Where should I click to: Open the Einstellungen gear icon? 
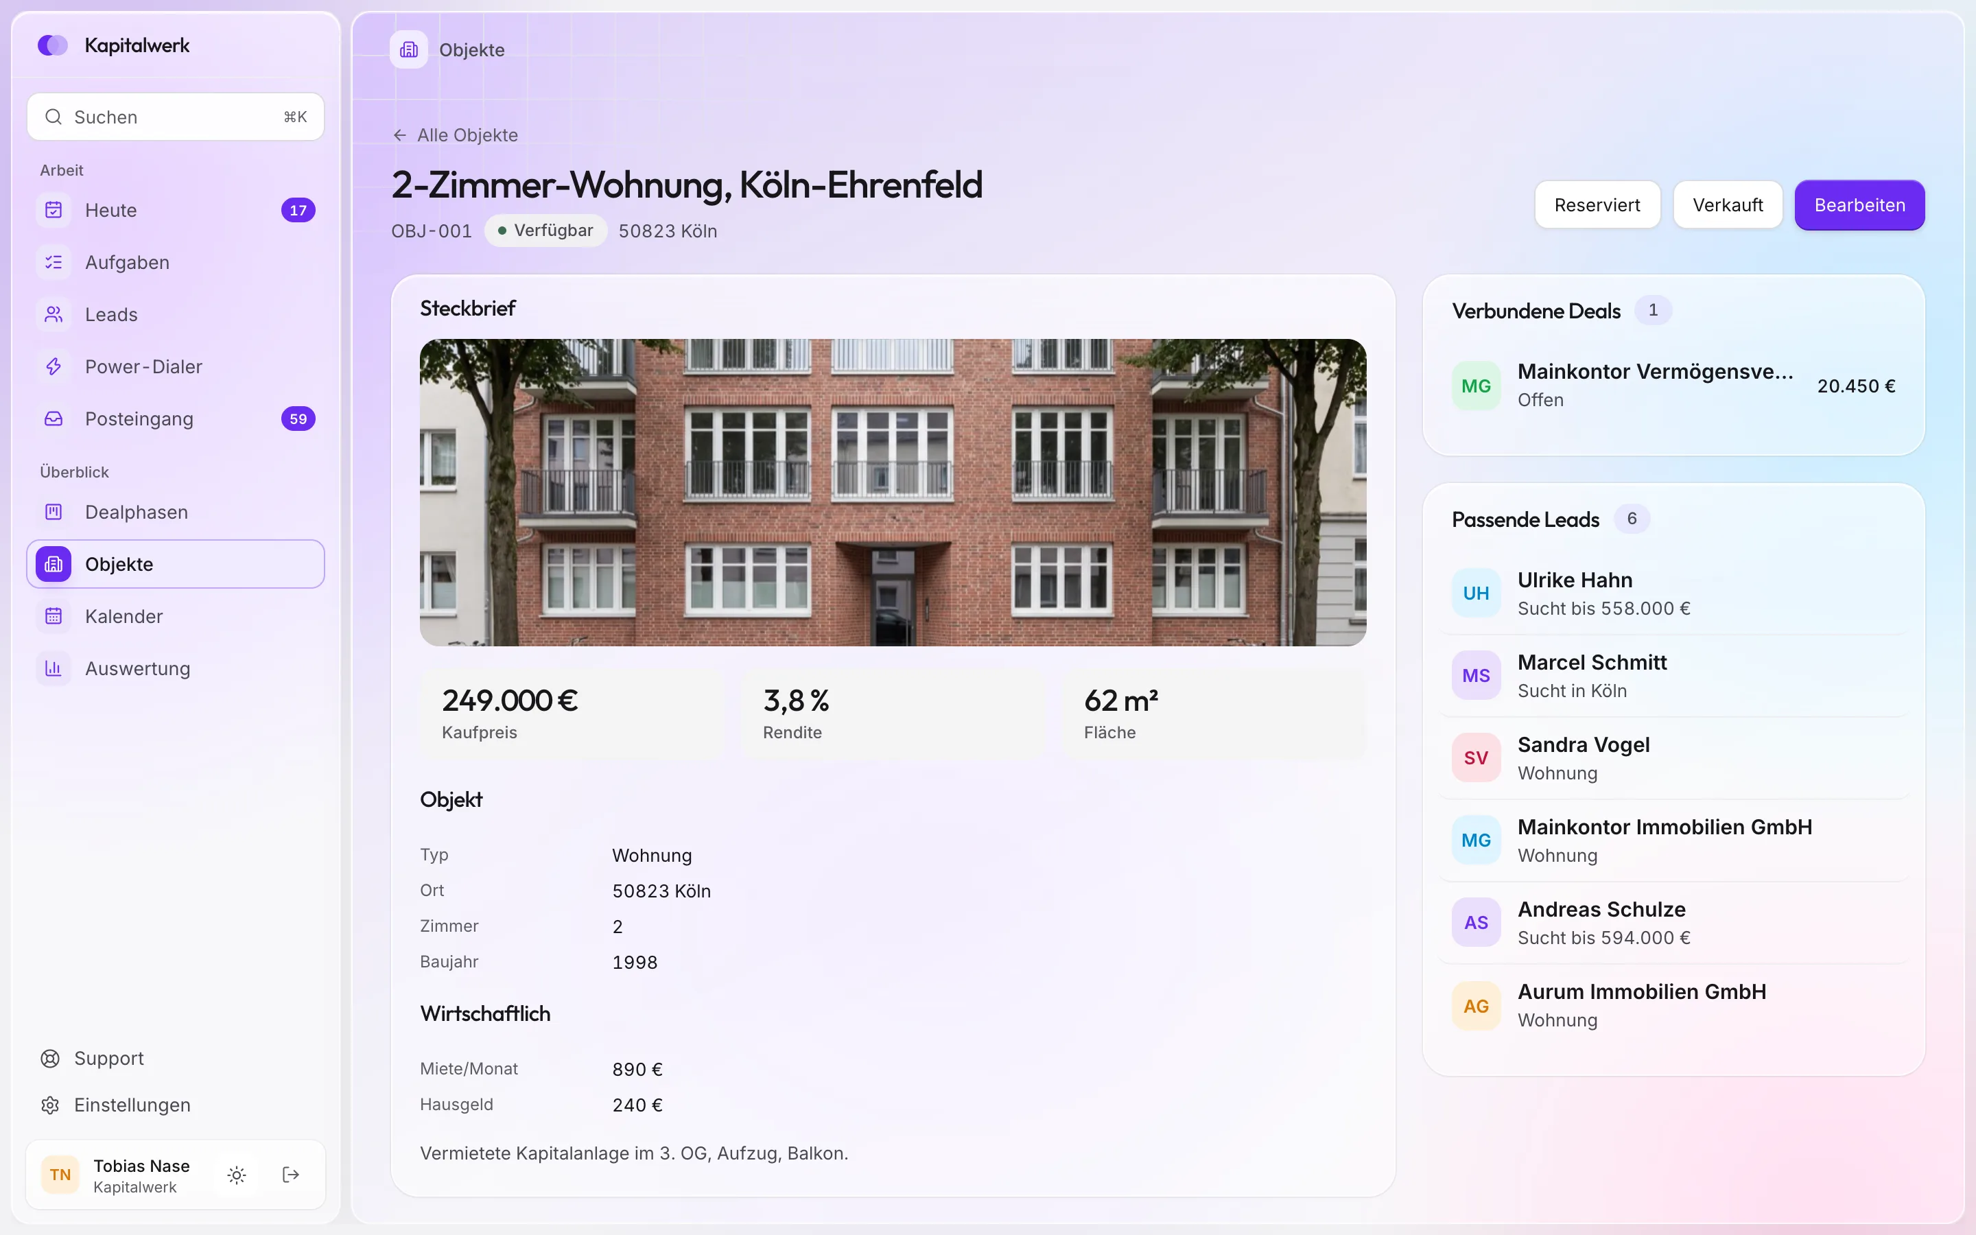(51, 1105)
